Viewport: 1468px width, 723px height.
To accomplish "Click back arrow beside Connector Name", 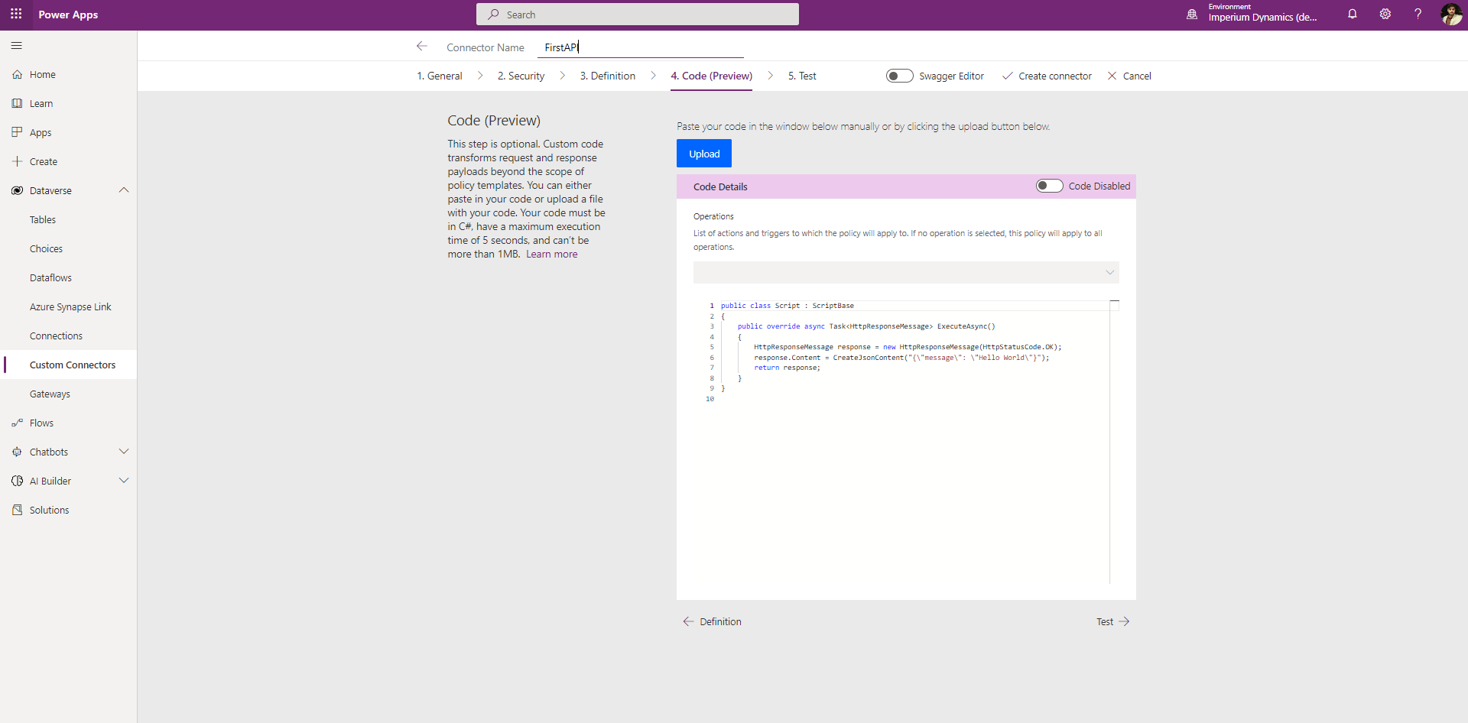I will [x=421, y=47].
